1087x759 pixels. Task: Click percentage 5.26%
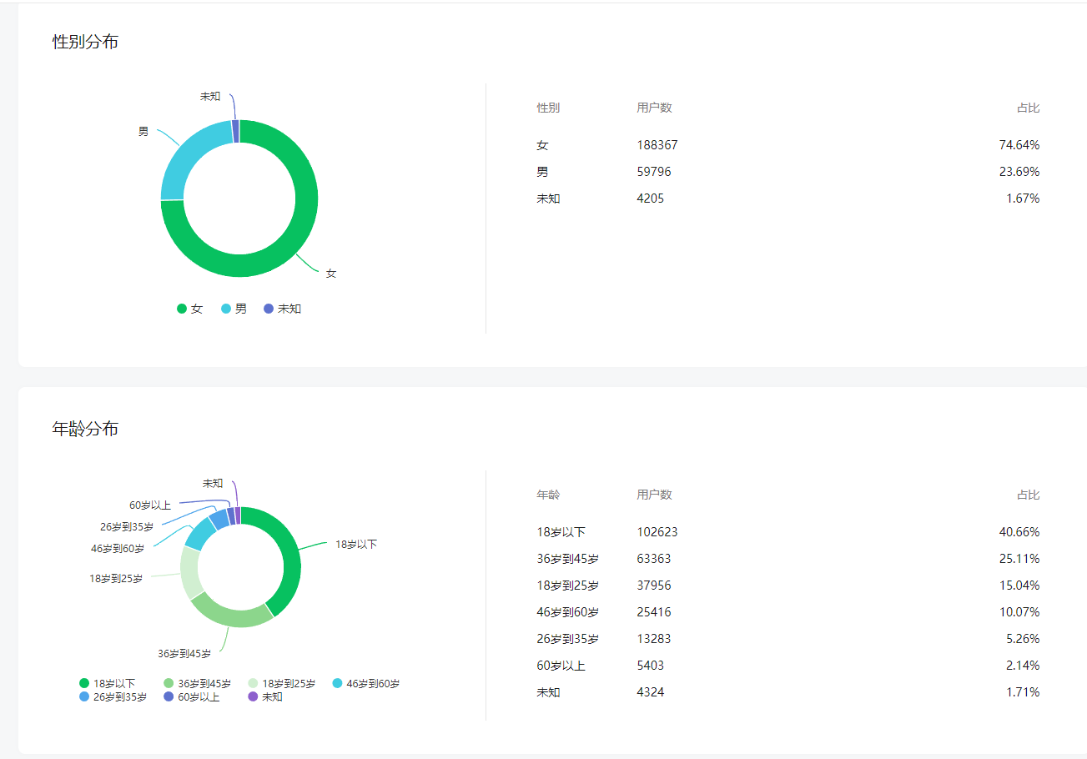click(x=1023, y=639)
